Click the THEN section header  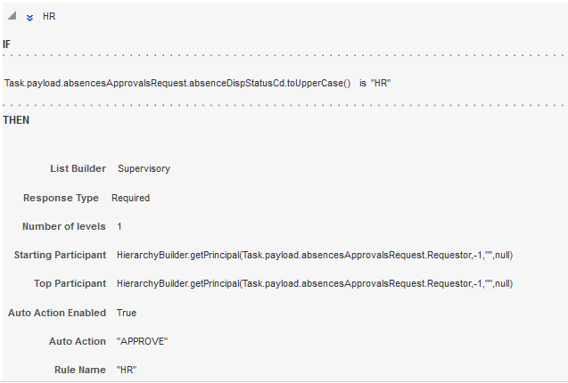(x=16, y=120)
